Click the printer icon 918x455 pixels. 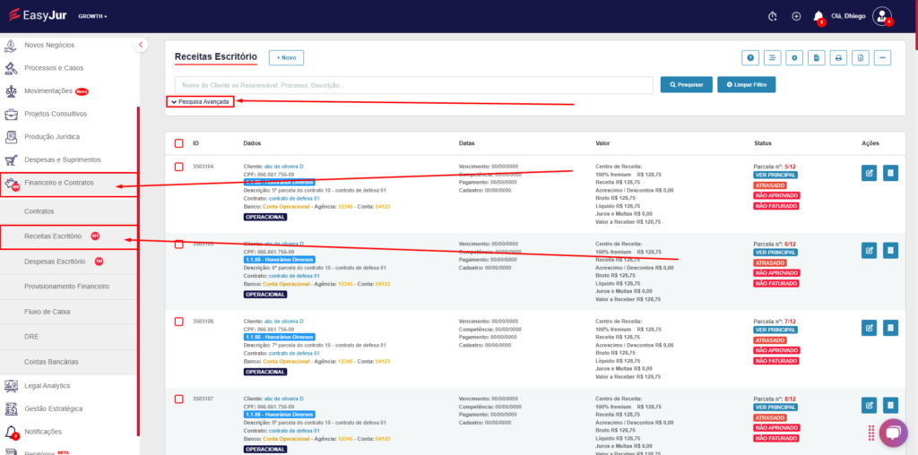(x=838, y=57)
